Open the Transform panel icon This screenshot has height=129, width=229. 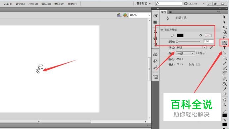tap(156, 44)
